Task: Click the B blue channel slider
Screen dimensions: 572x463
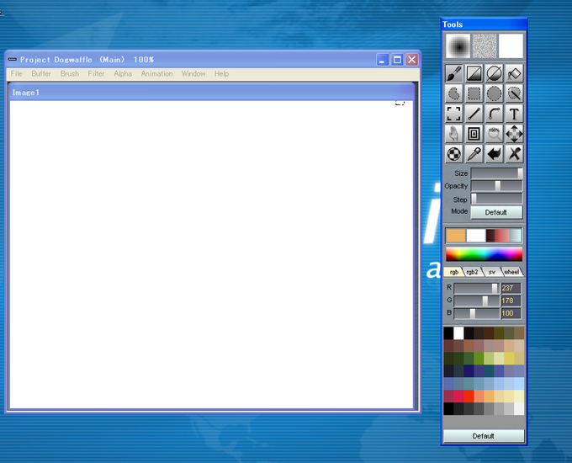Action: tap(476, 313)
